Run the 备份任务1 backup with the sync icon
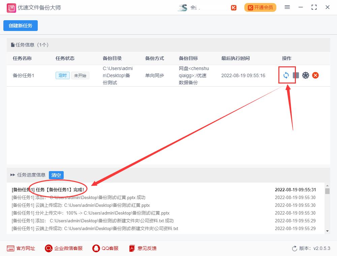The image size is (337, 256). pyautogui.click(x=286, y=75)
